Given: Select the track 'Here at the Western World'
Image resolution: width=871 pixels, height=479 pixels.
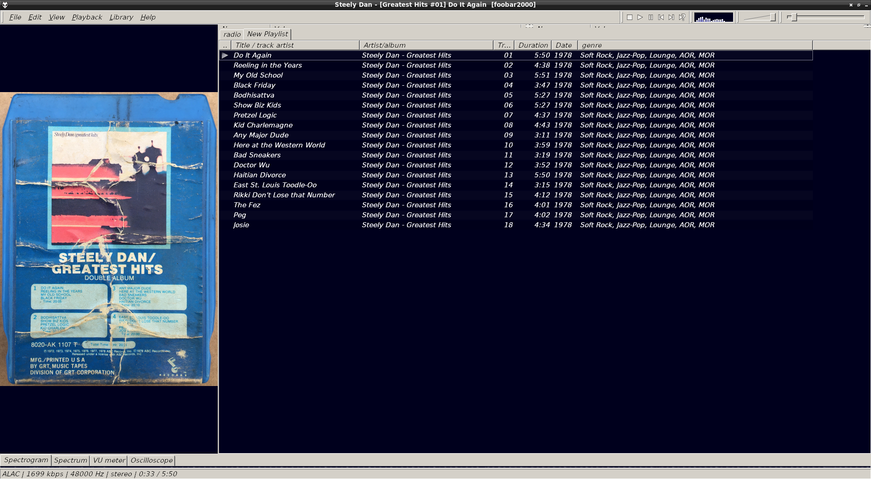Looking at the screenshot, I should point(516,145).
